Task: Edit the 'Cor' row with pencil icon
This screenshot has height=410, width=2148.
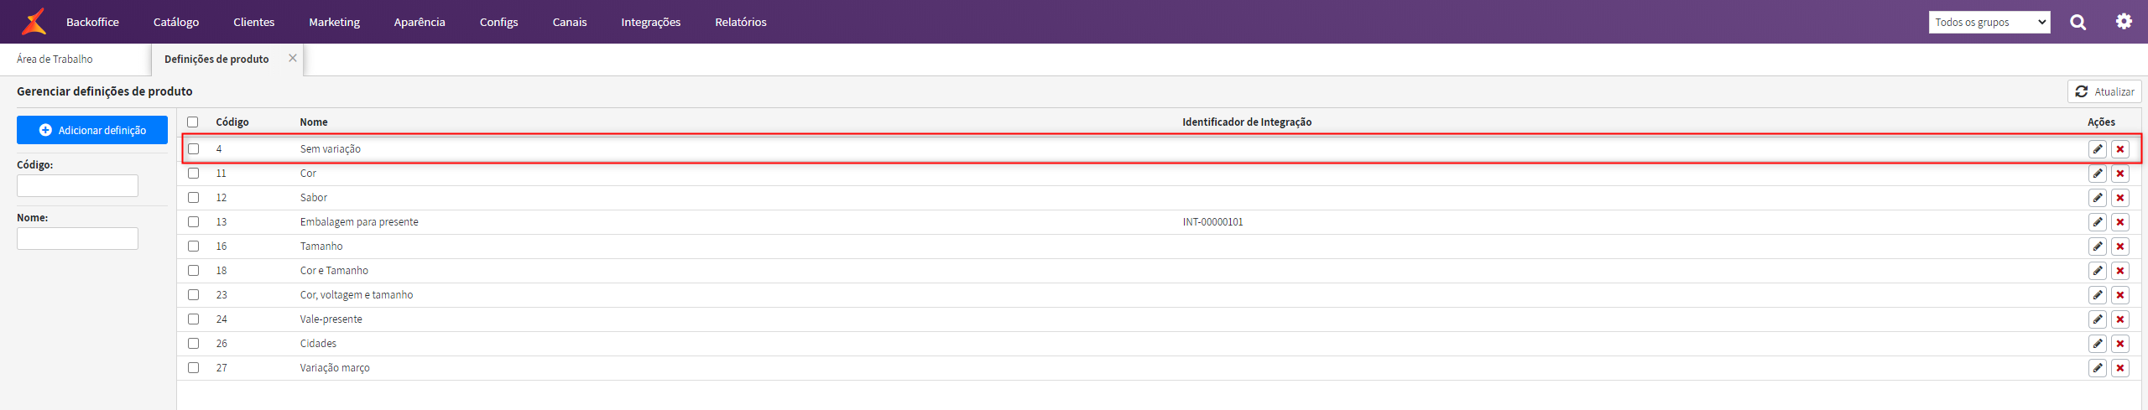Action: 2098,174
